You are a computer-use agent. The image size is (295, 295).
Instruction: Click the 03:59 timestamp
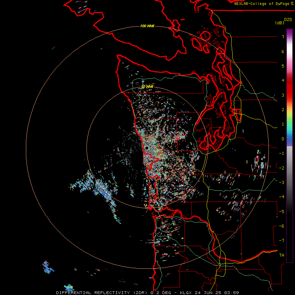pyautogui.click(x=231, y=293)
